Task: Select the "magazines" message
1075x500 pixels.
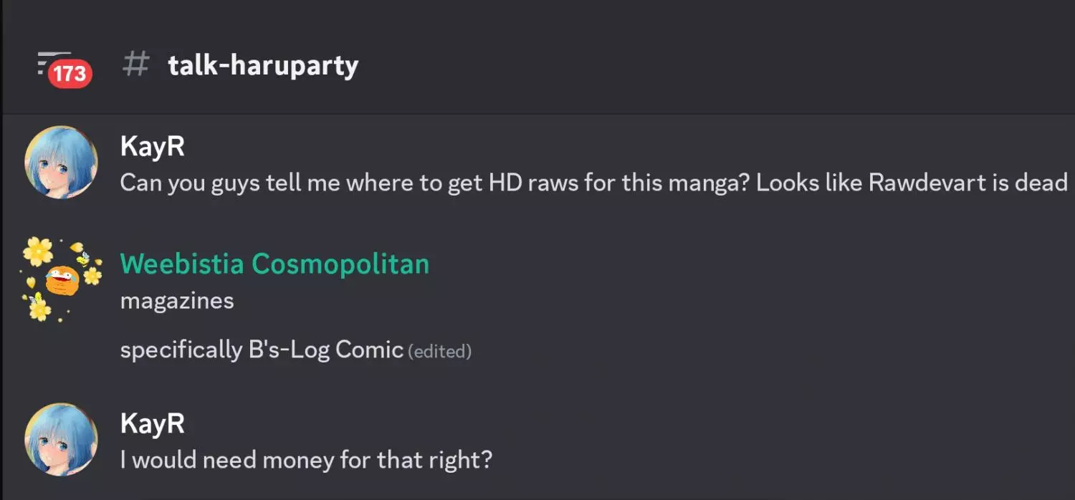Action: [x=177, y=300]
